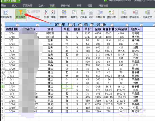Click the 重复项 duplicates icon
Screen dimensions: 155x121
pos(64,12)
